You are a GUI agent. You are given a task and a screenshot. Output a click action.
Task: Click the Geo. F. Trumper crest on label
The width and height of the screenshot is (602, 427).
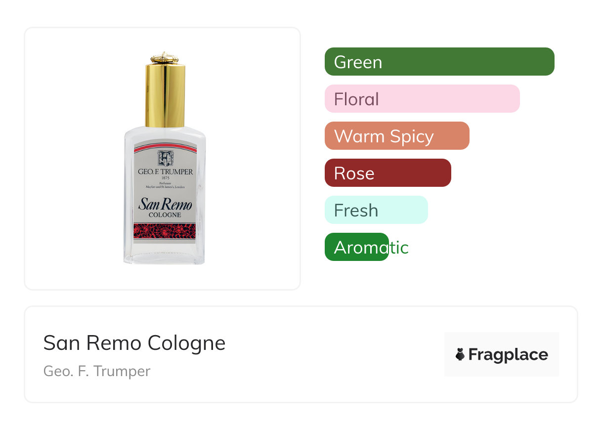(x=165, y=158)
